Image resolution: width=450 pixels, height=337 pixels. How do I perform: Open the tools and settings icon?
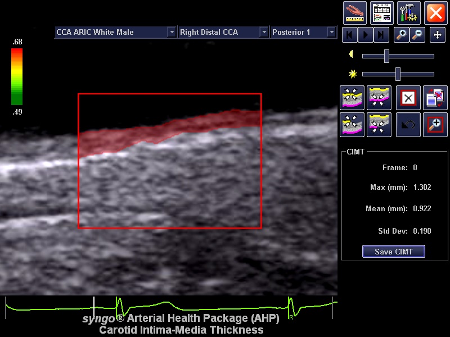pos(409,12)
